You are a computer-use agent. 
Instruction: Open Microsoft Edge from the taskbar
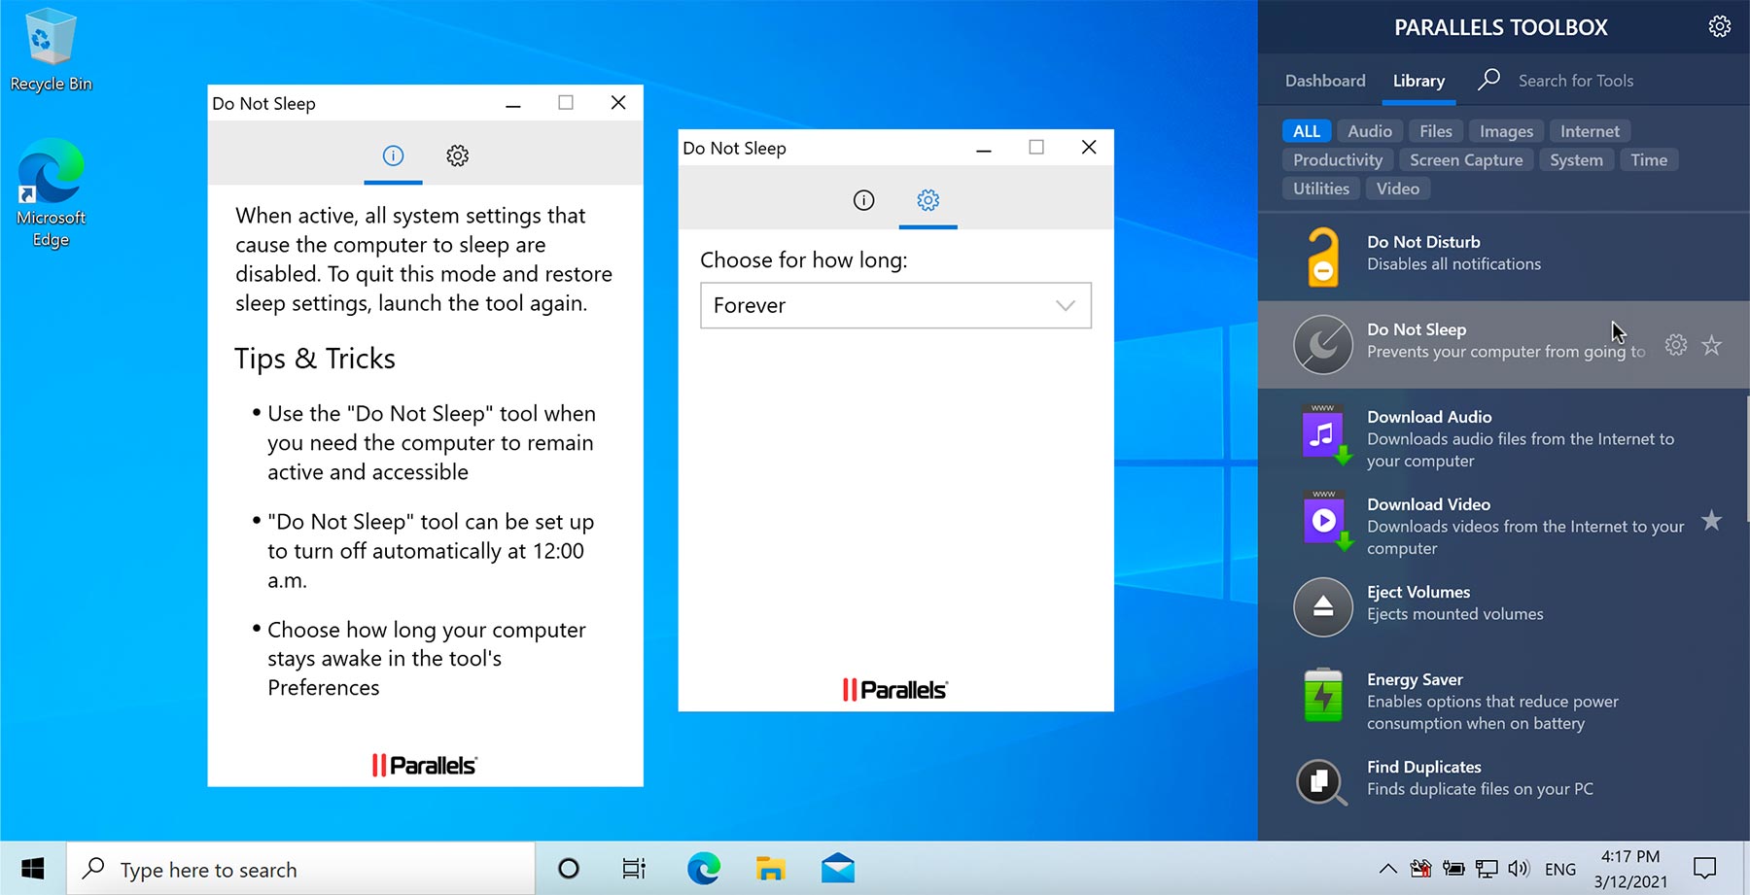pos(703,868)
